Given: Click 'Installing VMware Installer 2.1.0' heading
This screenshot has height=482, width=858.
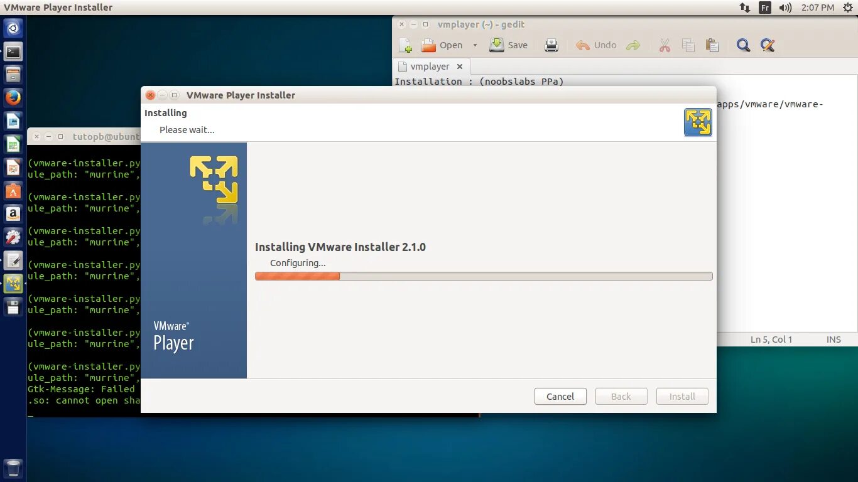Looking at the screenshot, I should [x=340, y=247].
